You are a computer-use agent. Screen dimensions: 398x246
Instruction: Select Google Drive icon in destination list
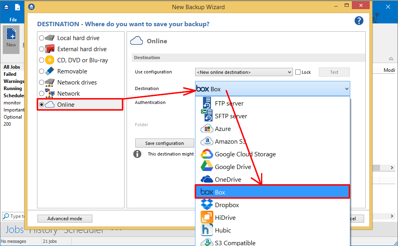click(x=207, y=167)
